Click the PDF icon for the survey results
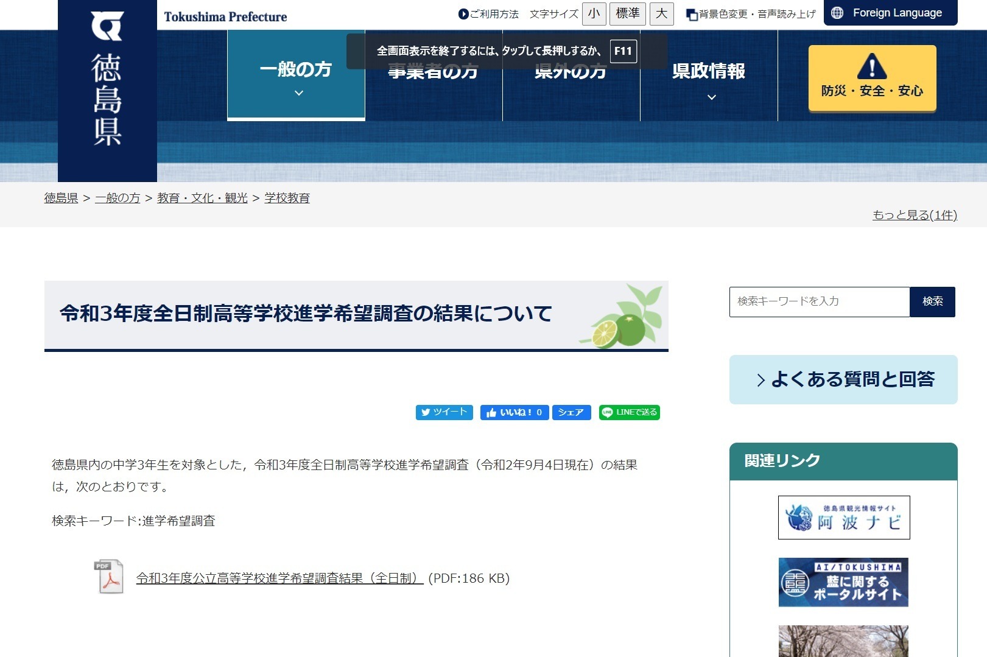Viewport: 987px width, 657px height. (x=107, y=577)
